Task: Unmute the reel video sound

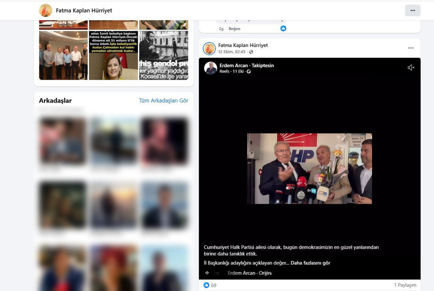Action: coord(411,68)
